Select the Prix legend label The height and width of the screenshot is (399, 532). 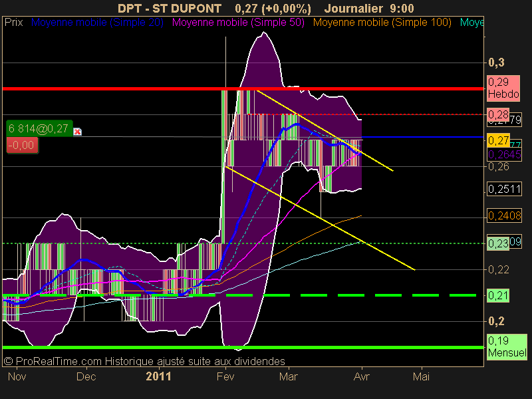click(x=13, y=23)
